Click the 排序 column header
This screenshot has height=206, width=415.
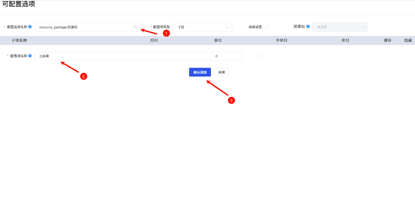click(388, 40)
